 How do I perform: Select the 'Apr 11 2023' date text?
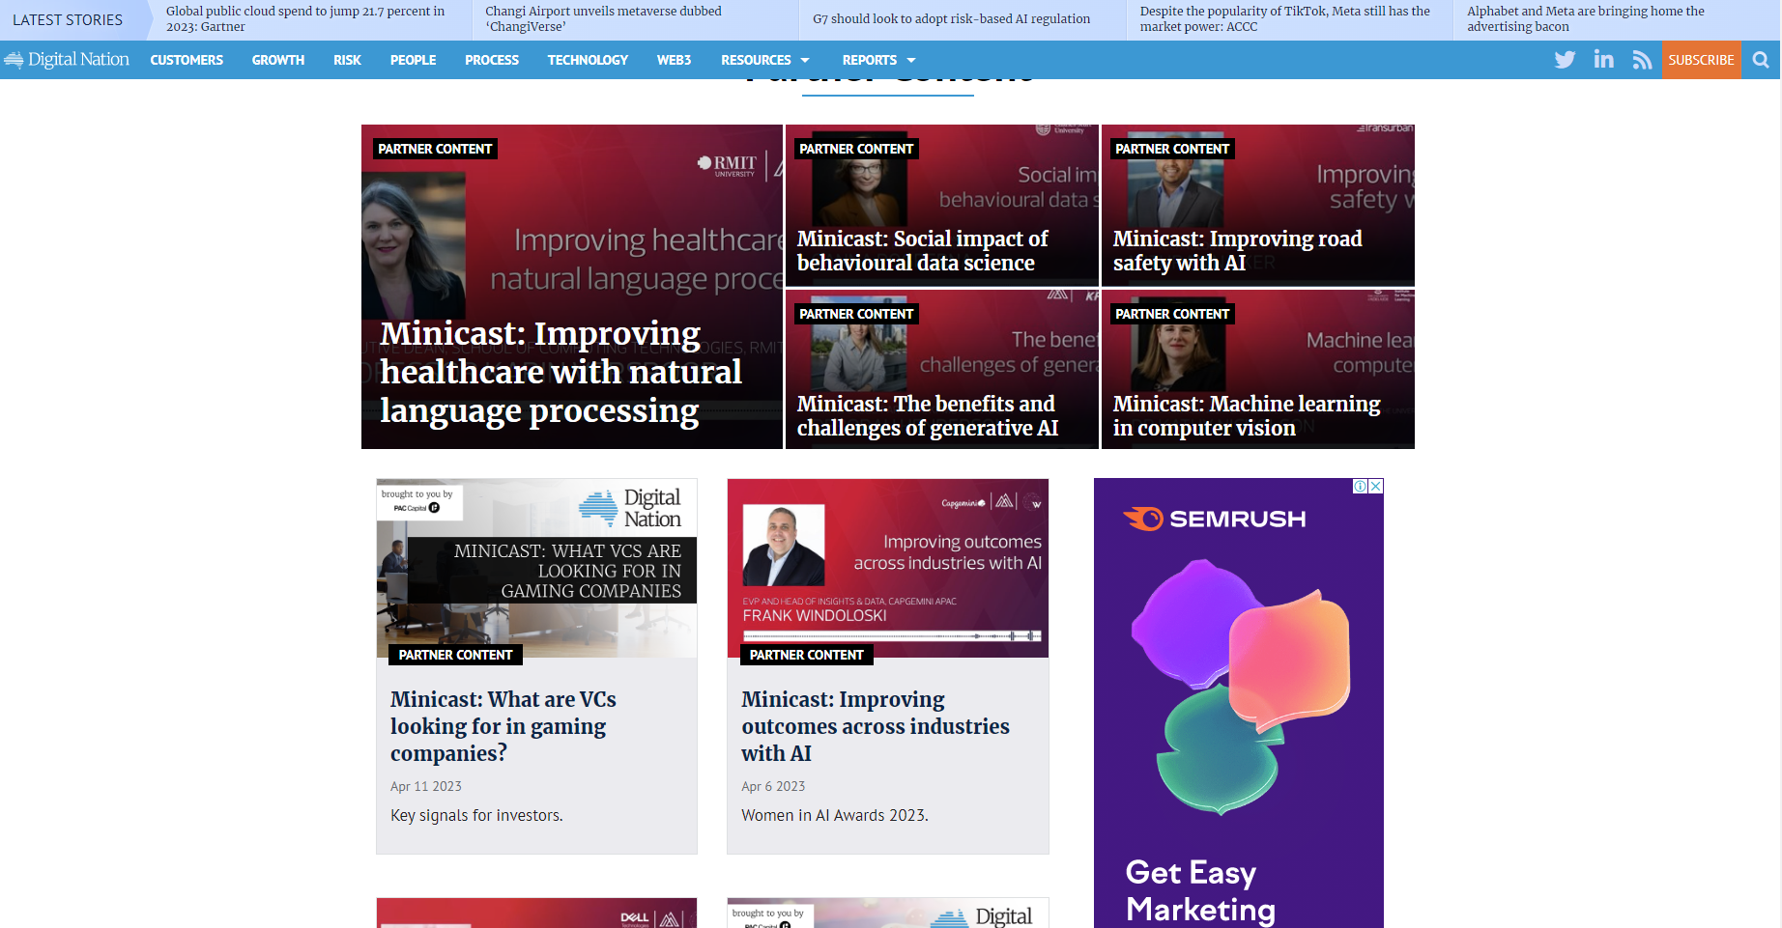coord(426,786)
